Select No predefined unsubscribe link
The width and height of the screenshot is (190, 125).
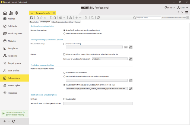click(64, 73)
